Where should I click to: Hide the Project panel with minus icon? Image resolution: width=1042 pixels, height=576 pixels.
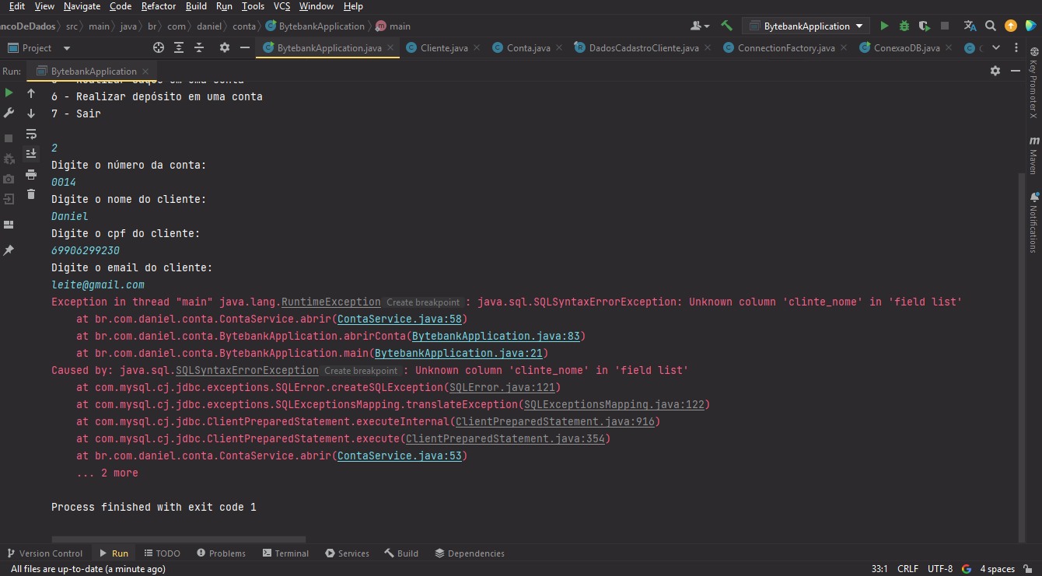[x=245, y=47]
